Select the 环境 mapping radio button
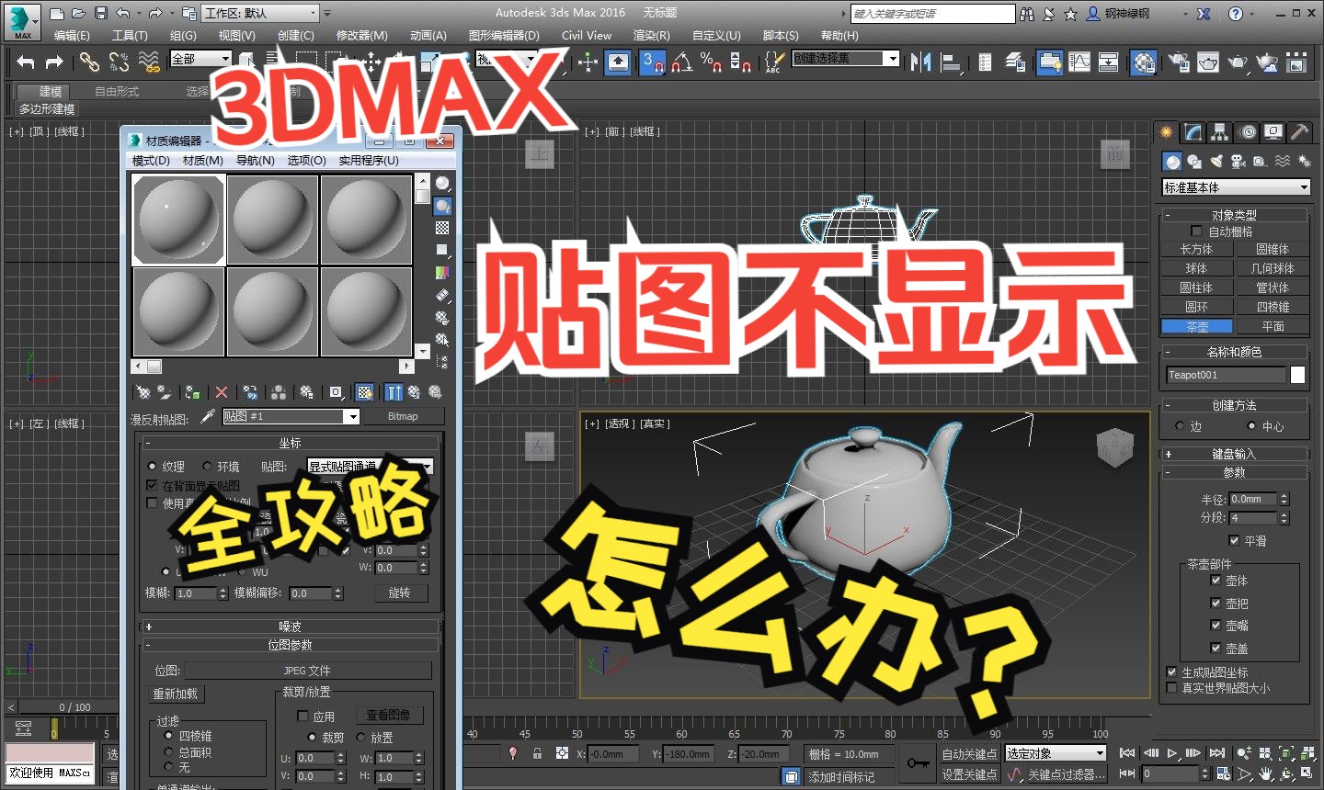 click(x=207, y=467)
